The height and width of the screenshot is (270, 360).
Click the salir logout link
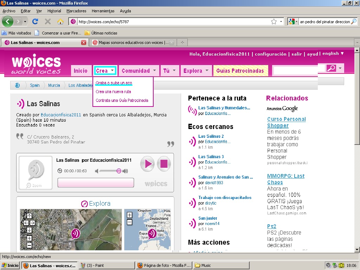click(296, 54)
